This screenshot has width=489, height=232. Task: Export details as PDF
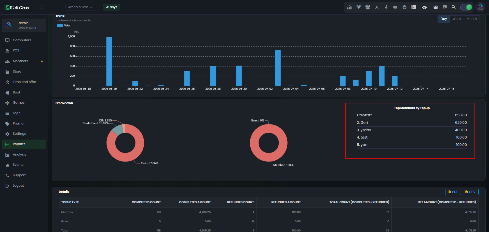pos(453,192)
